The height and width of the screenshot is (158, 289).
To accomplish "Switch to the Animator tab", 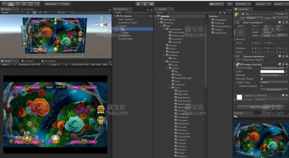I will tap(28, 9).
